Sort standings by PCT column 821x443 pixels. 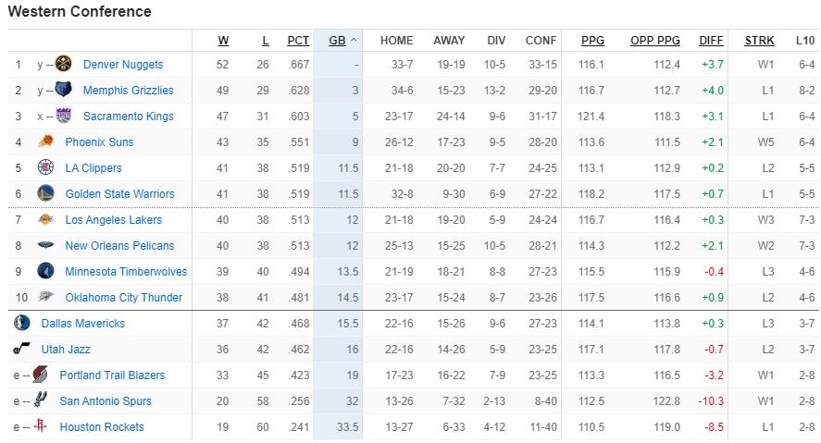coord(298,41)
